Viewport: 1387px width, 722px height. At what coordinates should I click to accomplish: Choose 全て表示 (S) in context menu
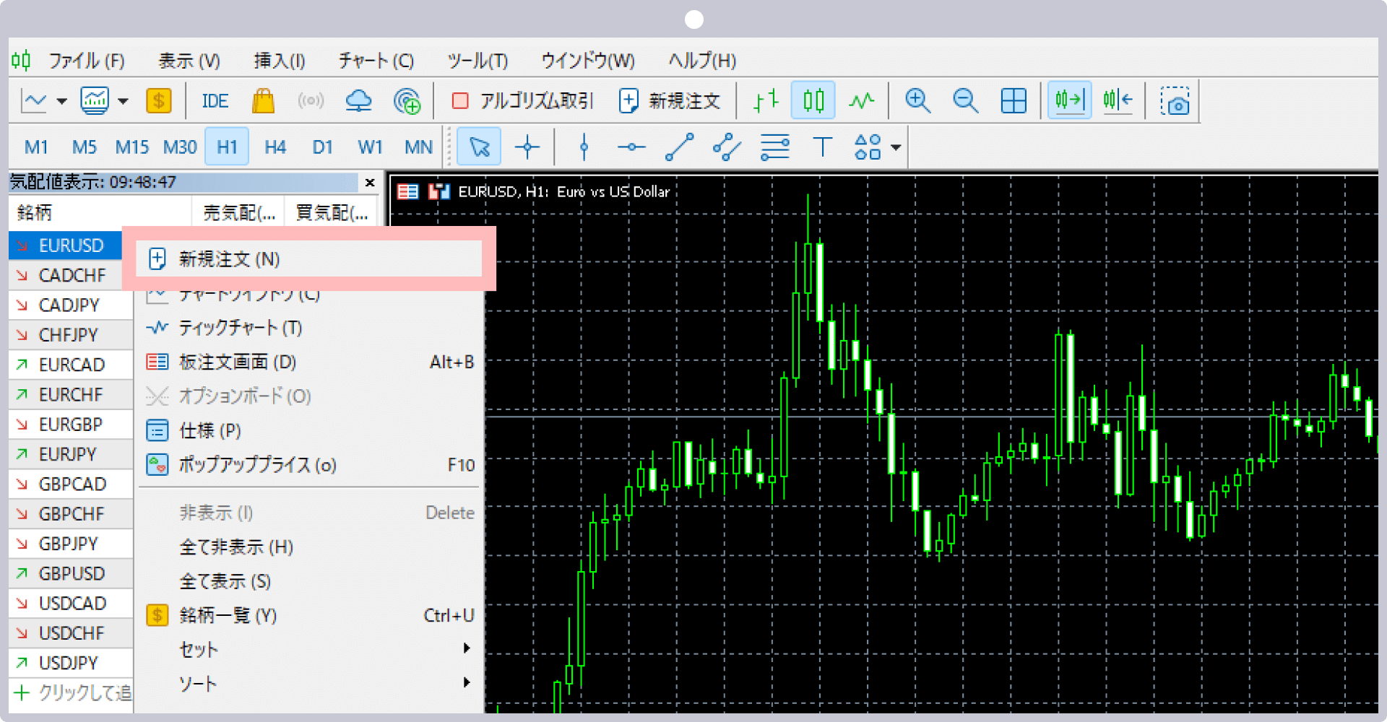[x=309, y=581]
